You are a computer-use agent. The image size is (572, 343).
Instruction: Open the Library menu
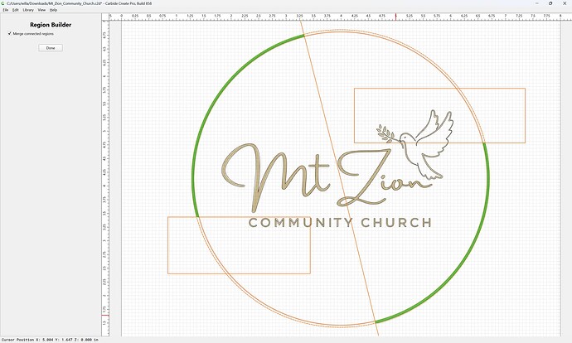point(28,10)
